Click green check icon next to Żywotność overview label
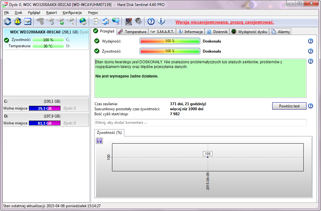This screenshot has width=321, height=211. 97,51
